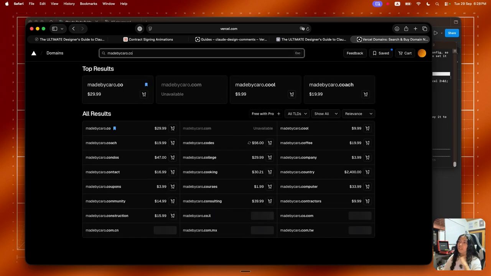Show Safari tab overview

point(425,29)
